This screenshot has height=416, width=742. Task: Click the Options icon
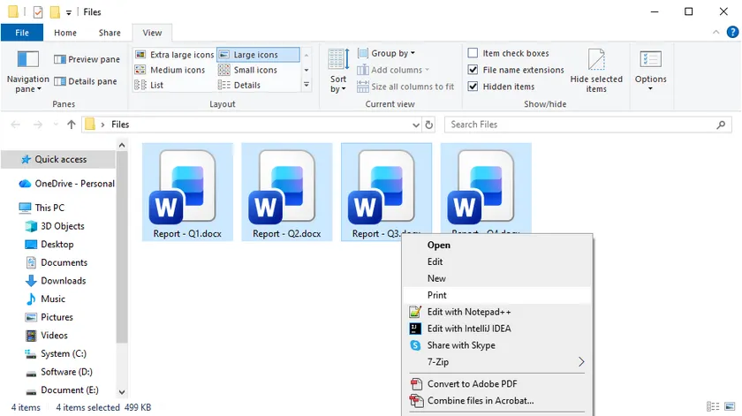coord(651,60)
